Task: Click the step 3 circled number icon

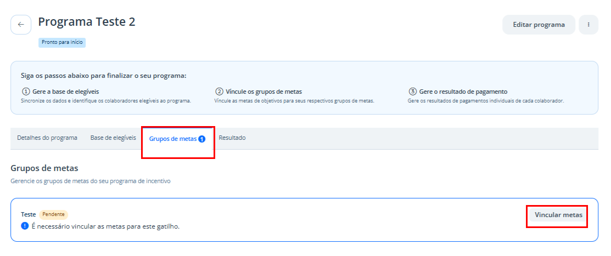Action: click(413, 92)
